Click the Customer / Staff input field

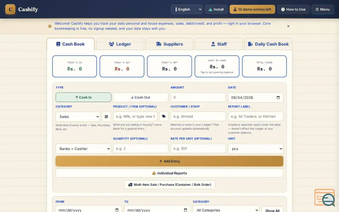point(198,116)
